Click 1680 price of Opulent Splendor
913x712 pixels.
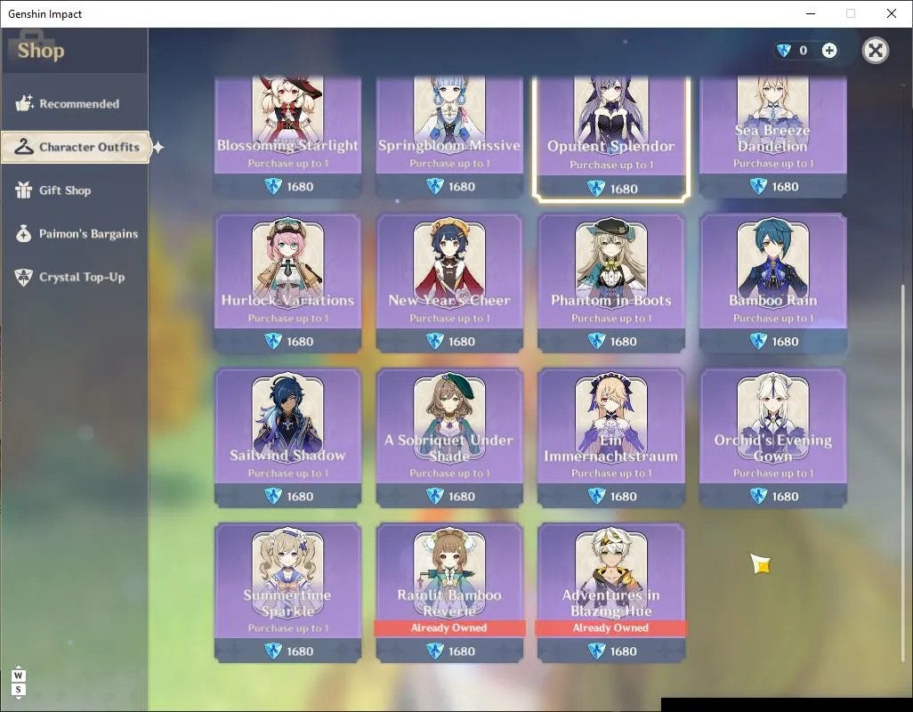click(624, 189)
